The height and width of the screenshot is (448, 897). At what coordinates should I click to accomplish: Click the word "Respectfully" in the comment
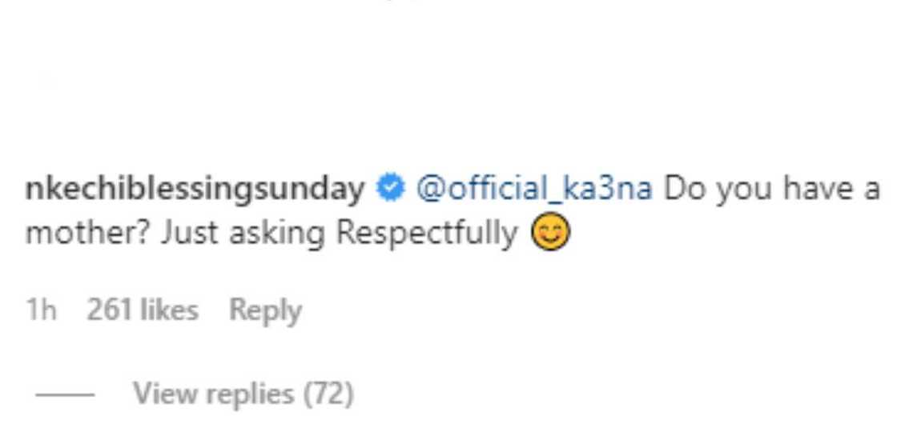[426, 234]
